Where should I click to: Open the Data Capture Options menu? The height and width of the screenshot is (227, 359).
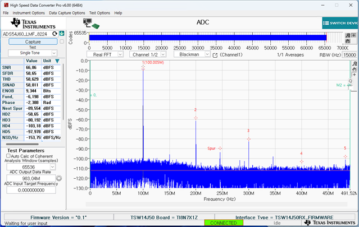coord(67,13)
